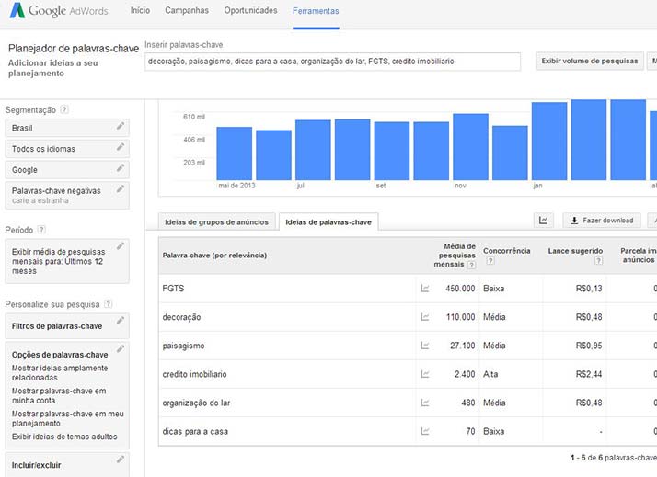This screenshot has height=477, width=657.
Task: Click the jan chart bar
Action: 549,141
